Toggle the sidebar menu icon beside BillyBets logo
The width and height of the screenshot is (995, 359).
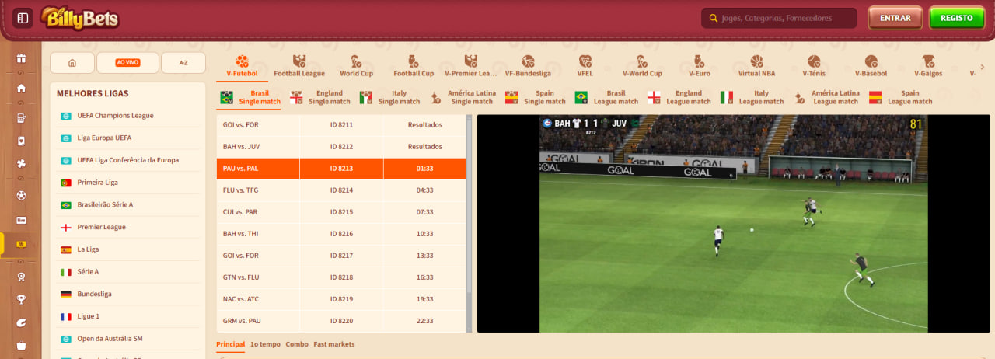pos(23,18)
